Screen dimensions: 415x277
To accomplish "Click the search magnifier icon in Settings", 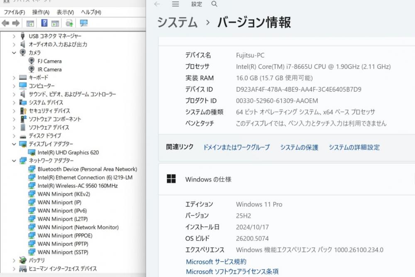I will [x=214, y=4].
